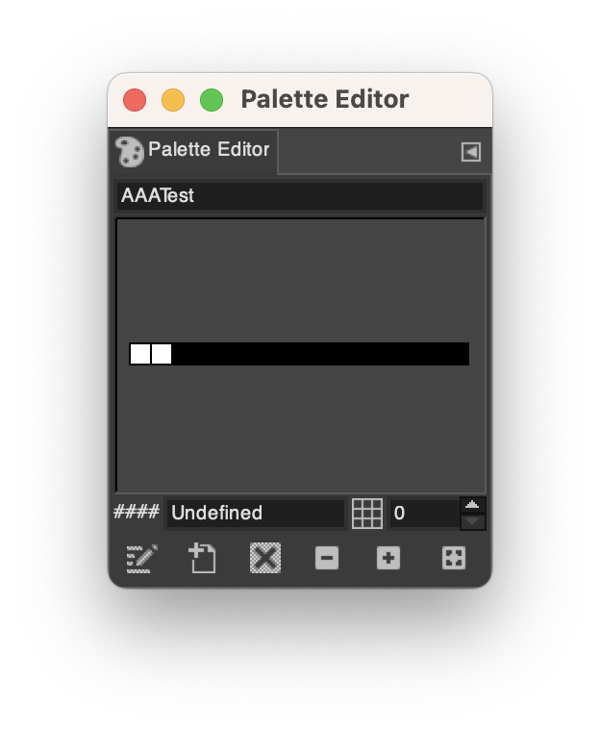Click the Zoom all fit icon
Image resolution: width=600 pixels, height=731 pixels.
pos(454,558)
